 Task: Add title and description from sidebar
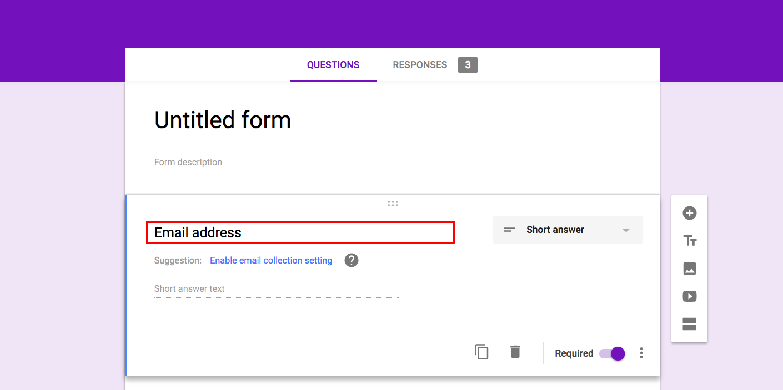(689, 241)
